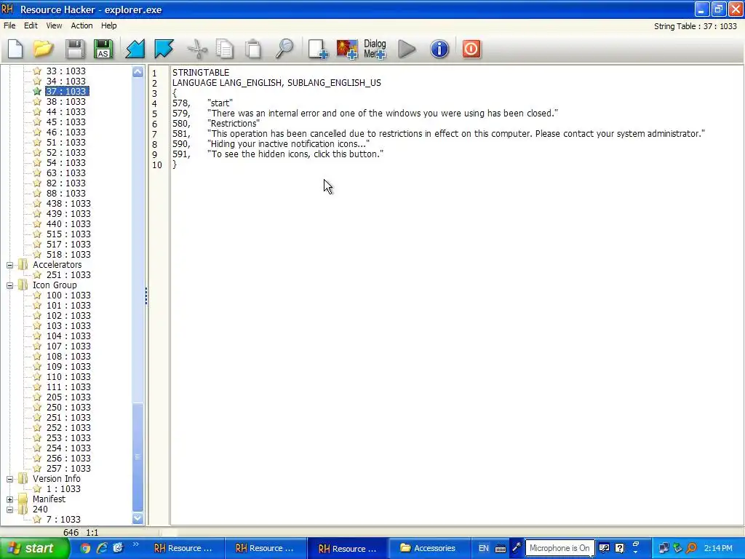745x559 pixels.
Task: Select string table 44 : 1033
Action: point(66,111)
